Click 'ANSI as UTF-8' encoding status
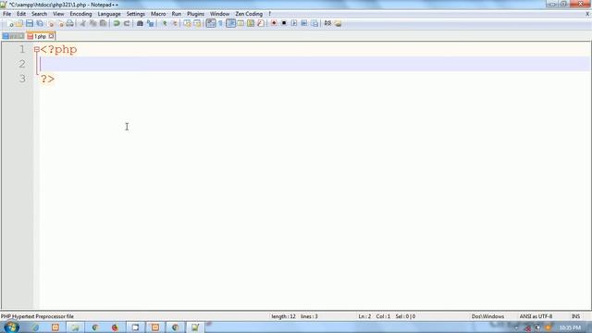This screenshot has height=333, width=592. click(x=536, y=316)
